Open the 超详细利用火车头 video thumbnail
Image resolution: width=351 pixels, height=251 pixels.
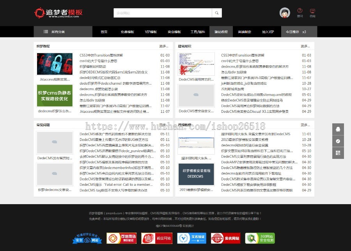click(196, 142)
